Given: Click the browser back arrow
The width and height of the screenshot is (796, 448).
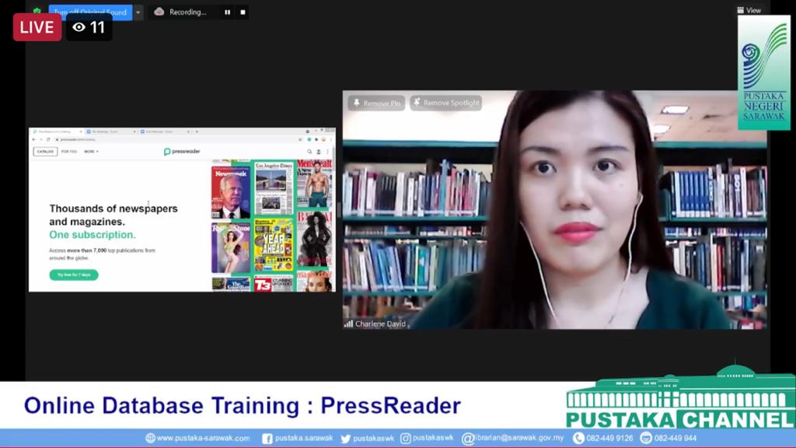Looking at the screenshot, I should pyautogui.click(x=34, y=139).
